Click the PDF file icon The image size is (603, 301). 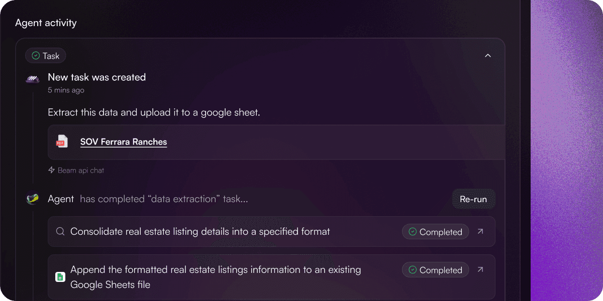62,141
